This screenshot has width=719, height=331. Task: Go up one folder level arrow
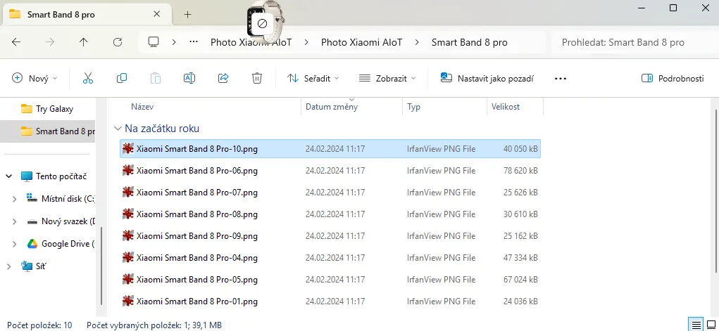84,42
